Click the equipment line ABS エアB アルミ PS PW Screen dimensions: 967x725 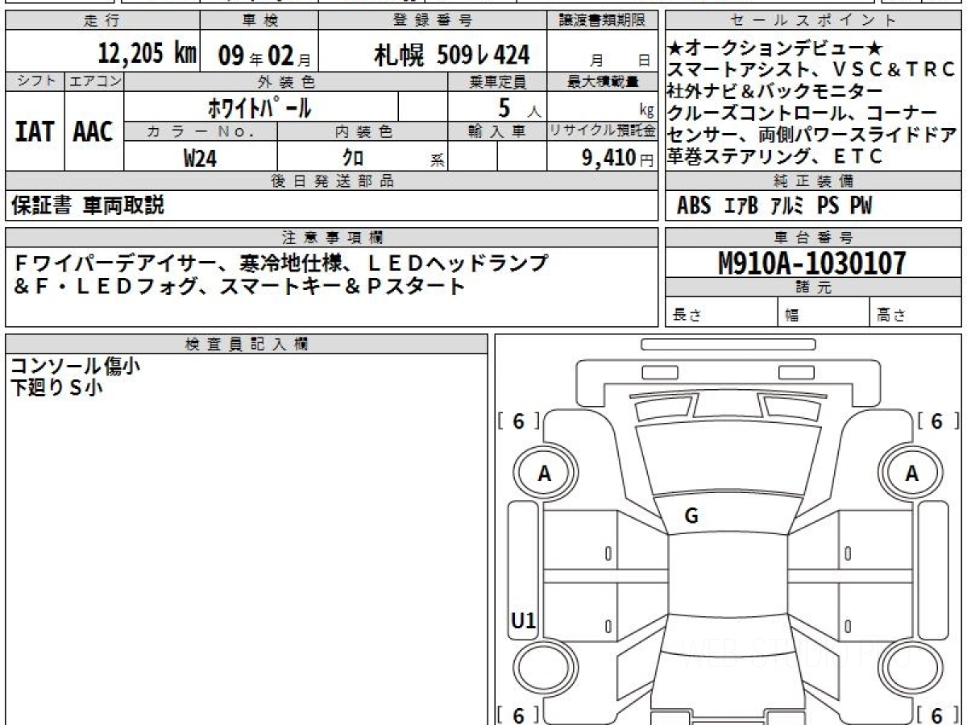tap(774, 206)
